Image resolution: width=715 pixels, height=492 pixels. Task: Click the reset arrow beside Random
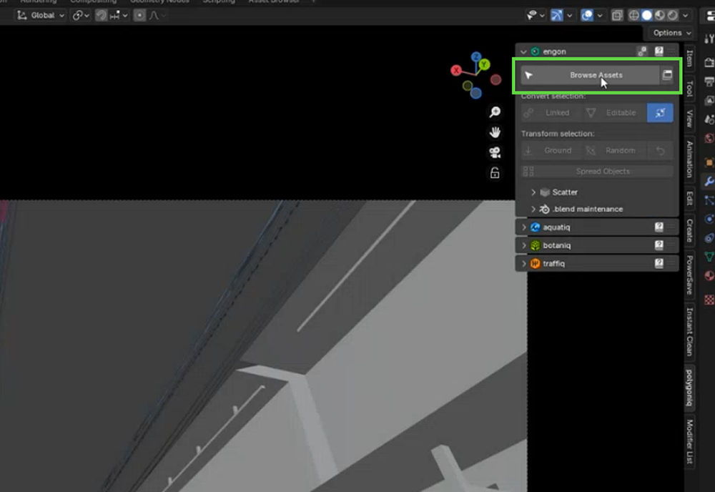tap(660, 150)
